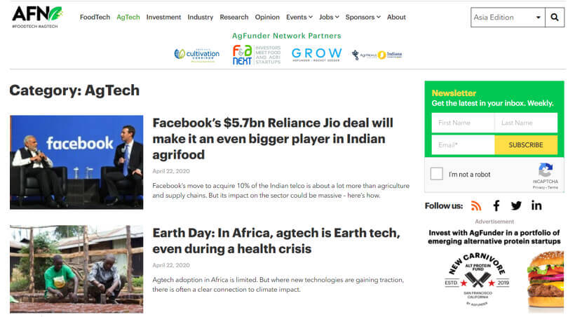Open the RSS feed icon
This screenshot has height=317, width=575.
pos(476,205)
